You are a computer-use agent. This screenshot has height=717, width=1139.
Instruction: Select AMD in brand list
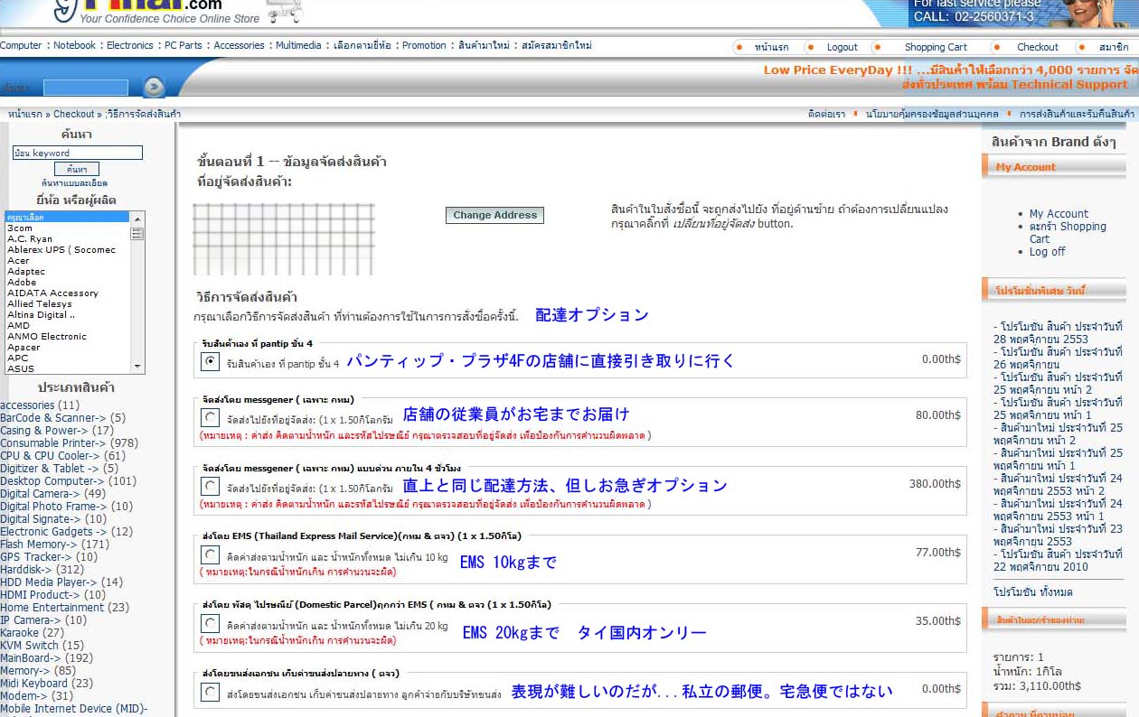tap(18, 326)
